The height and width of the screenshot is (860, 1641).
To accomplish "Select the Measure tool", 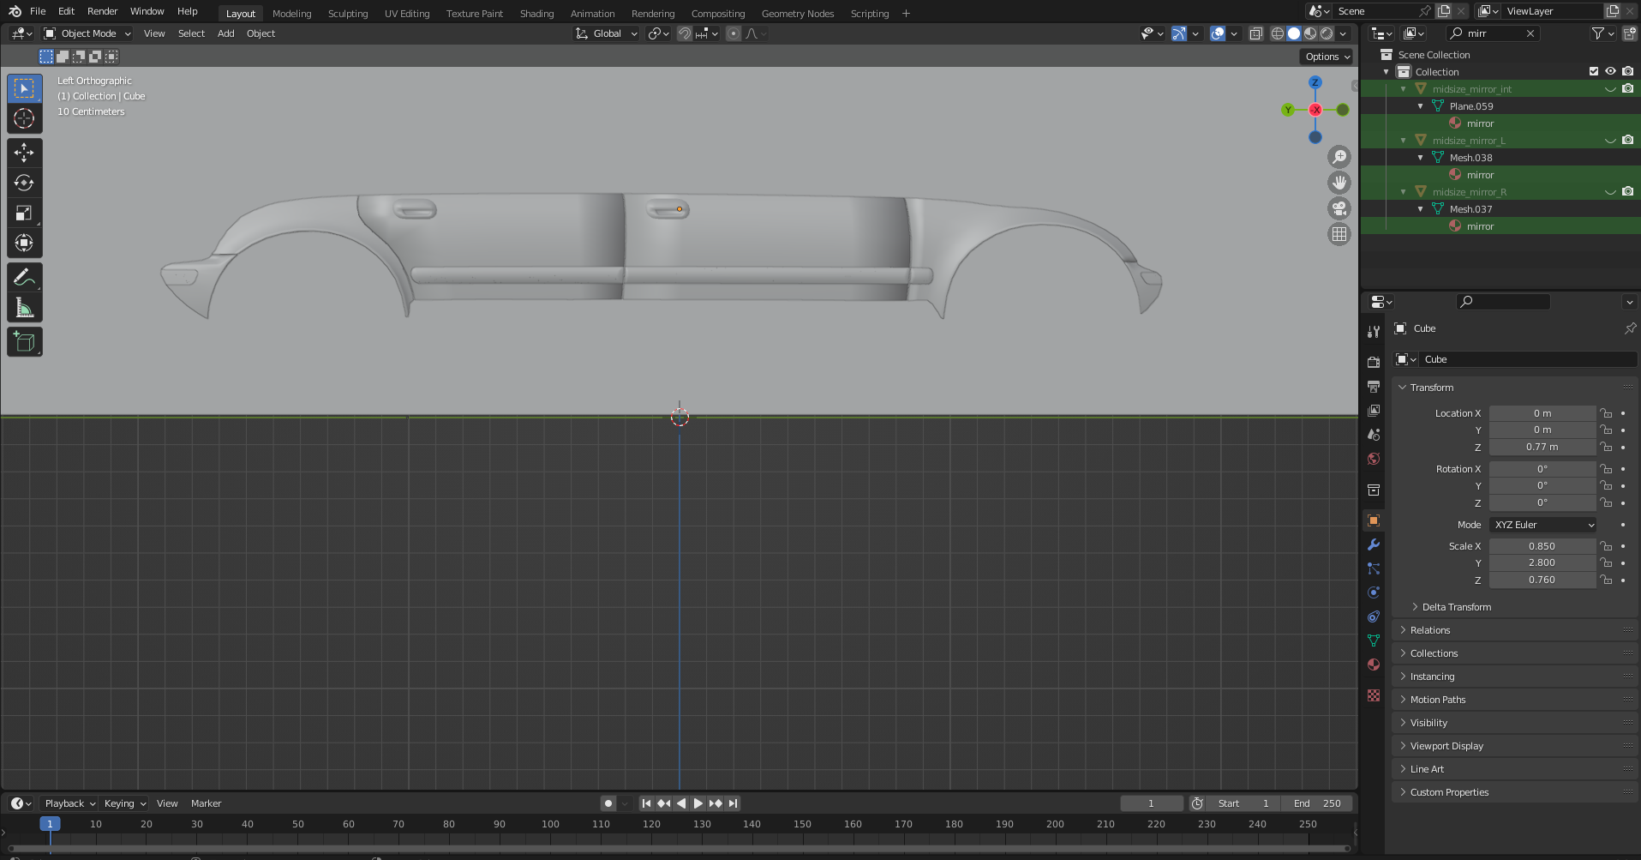I will 24,308.
